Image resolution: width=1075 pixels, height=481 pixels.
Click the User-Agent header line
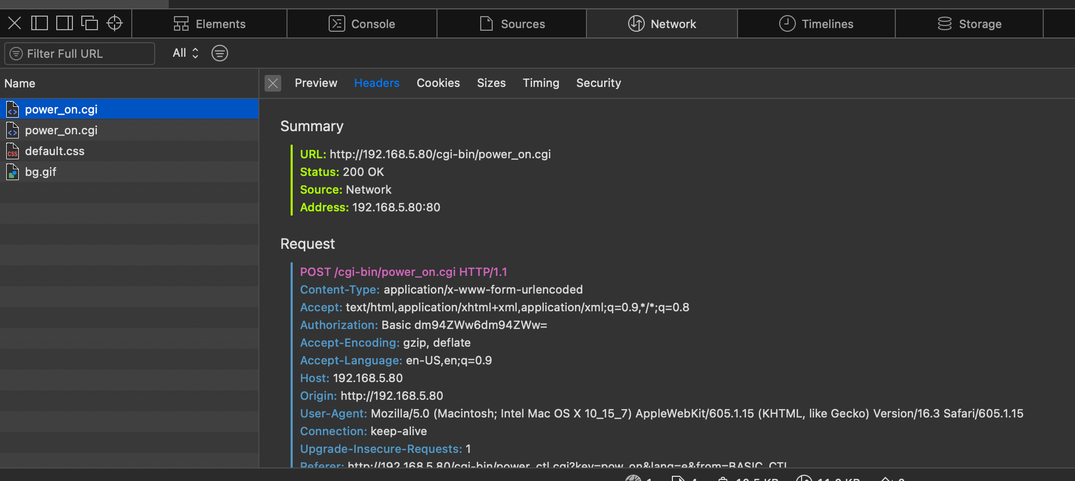click(x=661, y=413)
